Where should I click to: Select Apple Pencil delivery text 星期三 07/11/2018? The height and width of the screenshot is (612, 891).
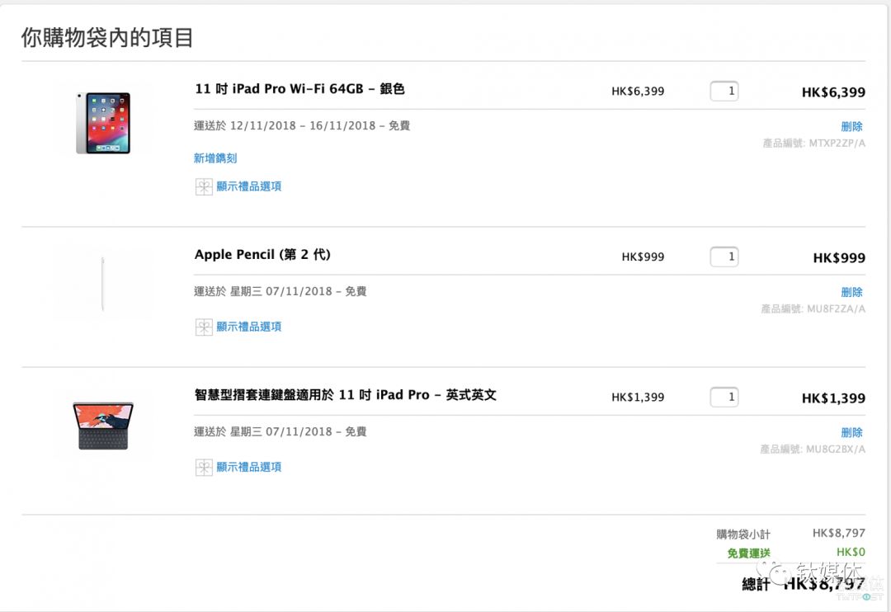click(280, 291)
